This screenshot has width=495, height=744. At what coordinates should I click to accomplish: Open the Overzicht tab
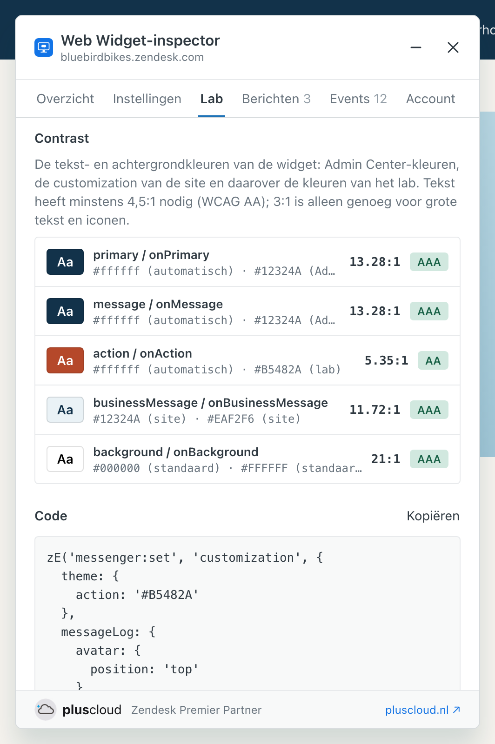coord(65,99)
